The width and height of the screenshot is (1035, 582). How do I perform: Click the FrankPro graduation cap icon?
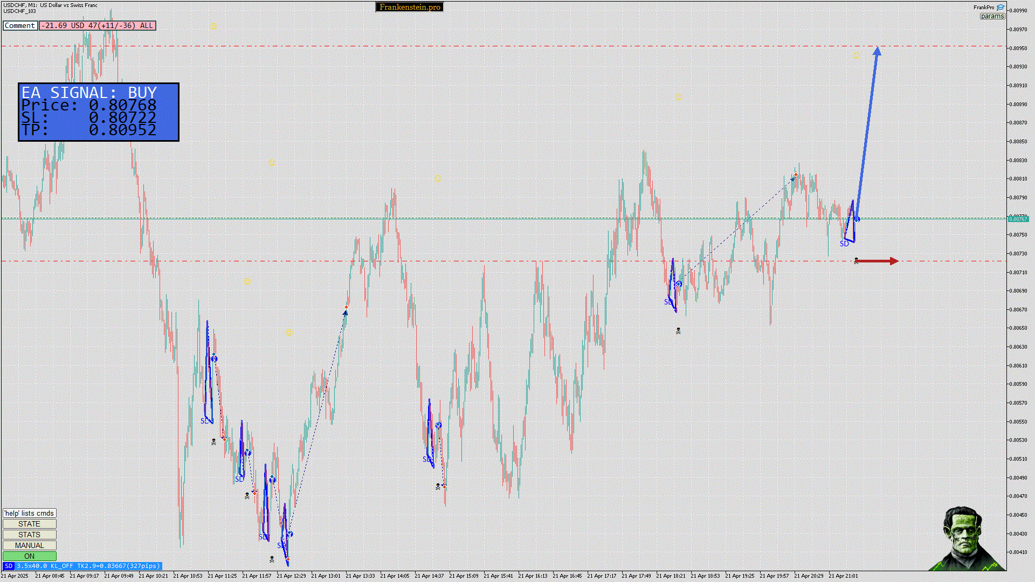pos(1000,8)
